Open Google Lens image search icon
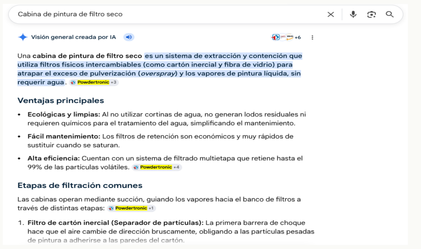 (x=372, y=14)
